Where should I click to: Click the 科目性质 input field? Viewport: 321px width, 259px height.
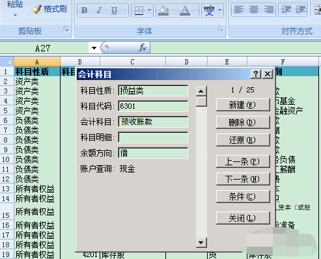153,90
